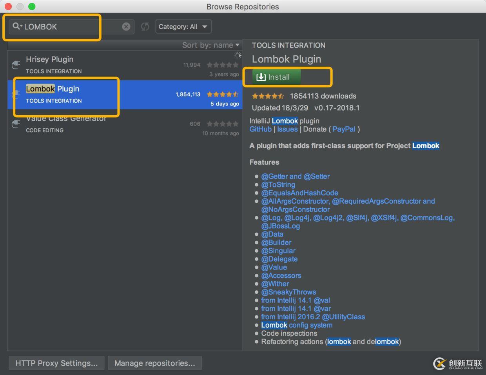
Task: Install the Lombok Plugin
Action: (x=276, y=77)
